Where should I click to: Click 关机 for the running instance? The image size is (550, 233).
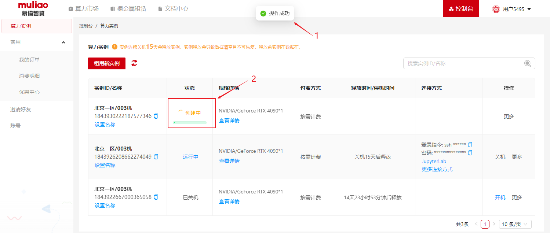coord(500,157)
